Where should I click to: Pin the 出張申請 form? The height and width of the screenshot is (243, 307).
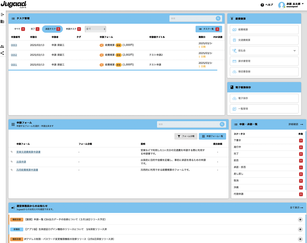point(12,162)
